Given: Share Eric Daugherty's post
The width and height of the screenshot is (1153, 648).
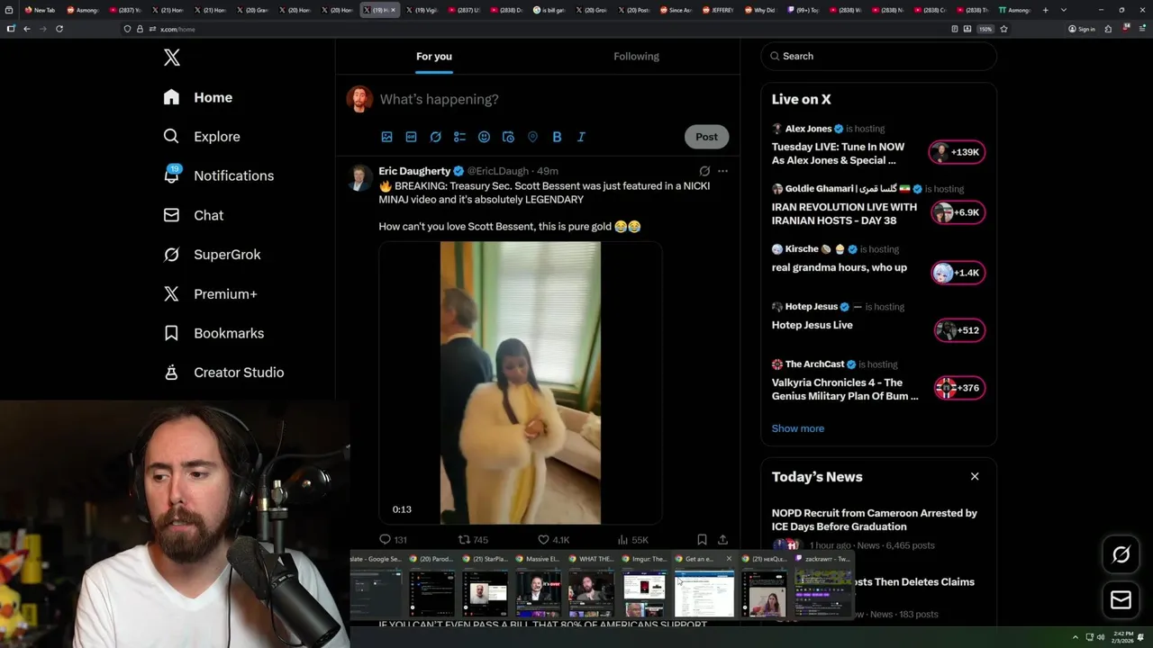Looking at the screenshot, I should coord(722,540).
